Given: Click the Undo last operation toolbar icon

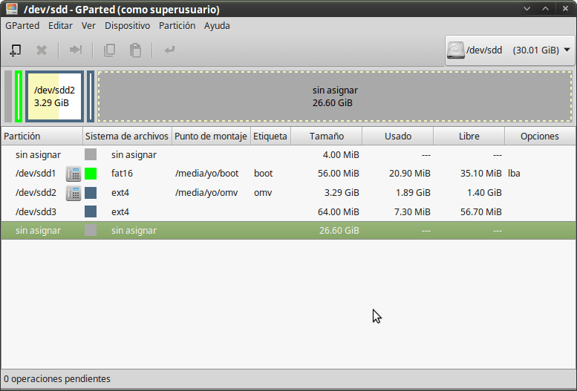Looking at the screenshot, I should tap(169, 50).
